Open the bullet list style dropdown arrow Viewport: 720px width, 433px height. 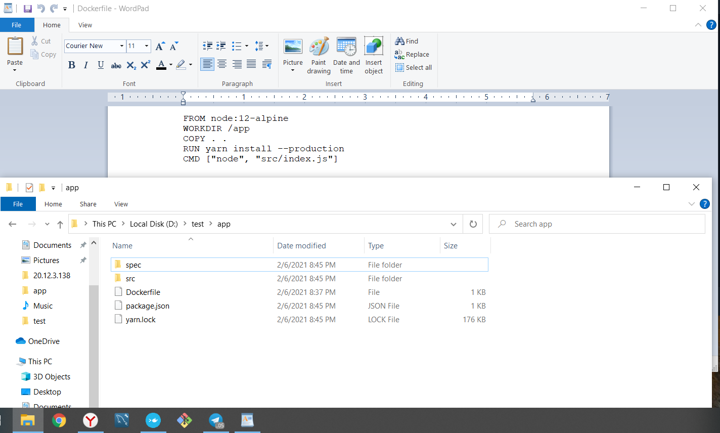(247, 46)
